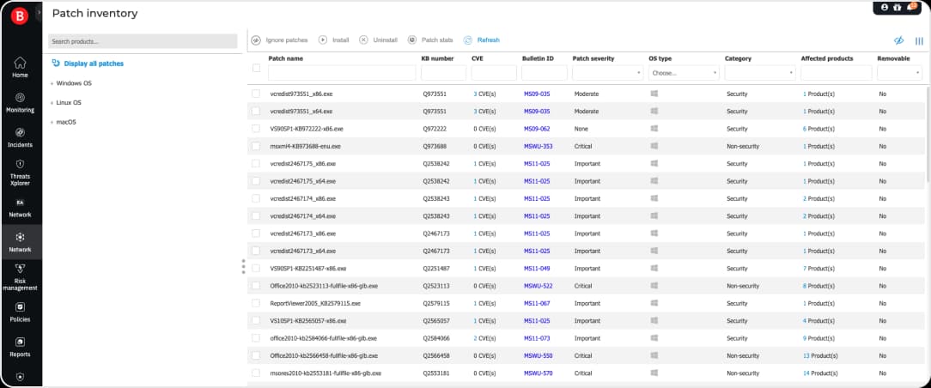Click the CVE filter field
Screen dimensions: 931x388
pos(494,73)
